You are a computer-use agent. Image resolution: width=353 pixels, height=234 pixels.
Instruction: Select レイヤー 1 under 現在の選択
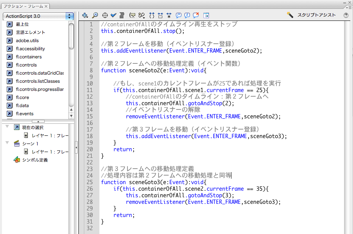point(46,136)
